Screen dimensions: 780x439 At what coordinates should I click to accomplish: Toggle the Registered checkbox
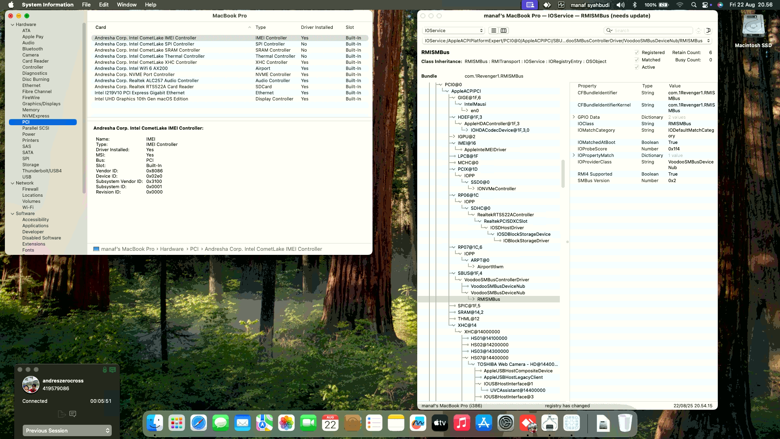click(x=637, y=52)
